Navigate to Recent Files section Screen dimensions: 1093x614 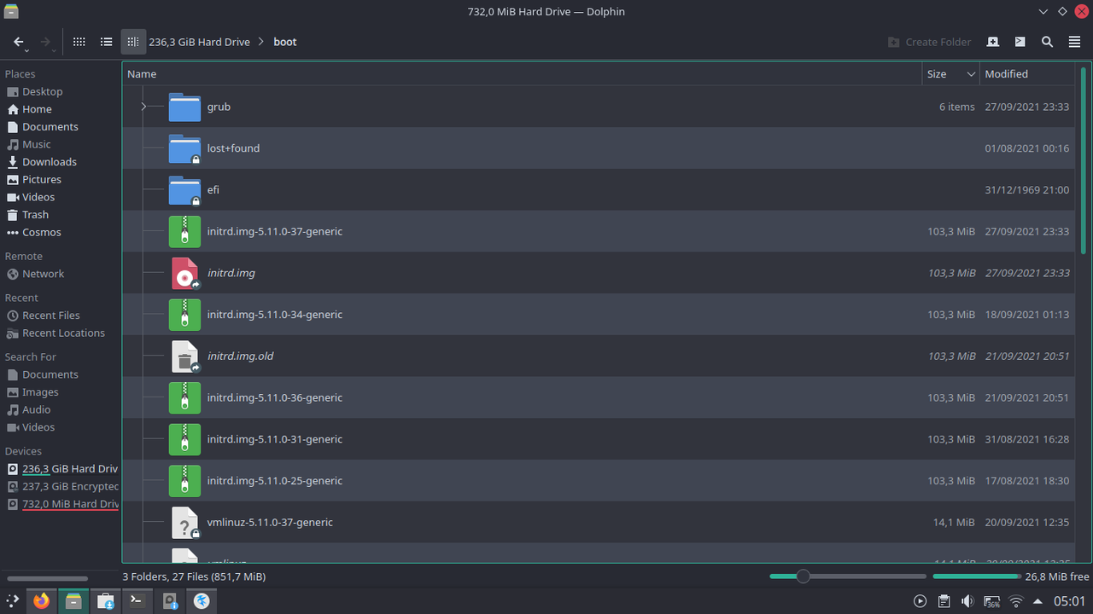coord(49,315)
